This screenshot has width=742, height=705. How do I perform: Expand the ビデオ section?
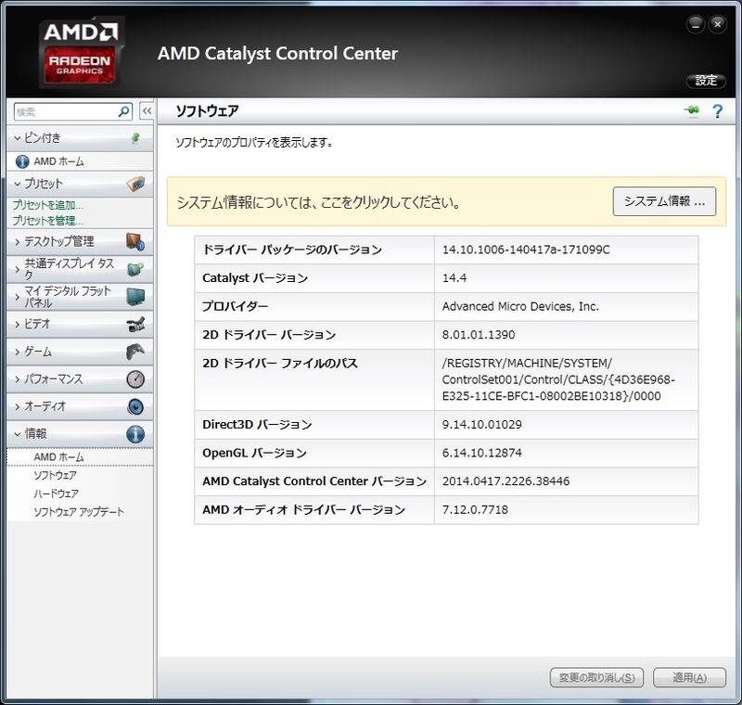pos(18,324)
